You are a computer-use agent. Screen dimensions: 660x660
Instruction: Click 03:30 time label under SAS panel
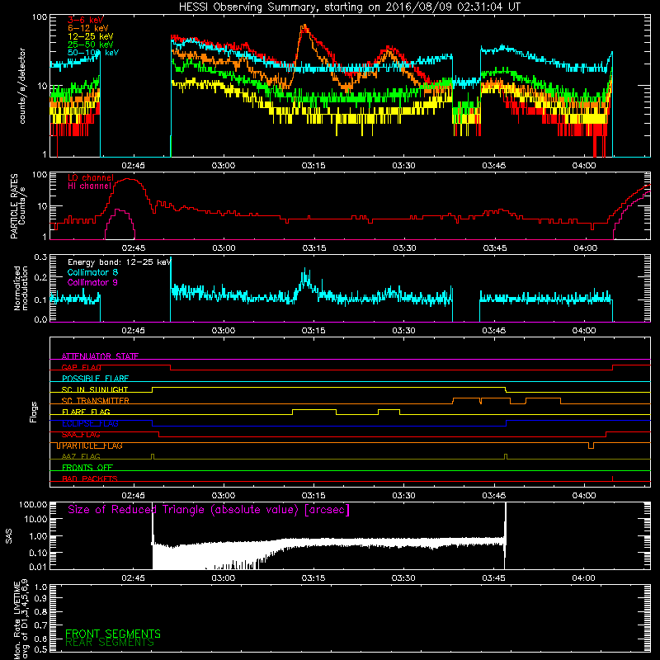click(x=403, y=578)
